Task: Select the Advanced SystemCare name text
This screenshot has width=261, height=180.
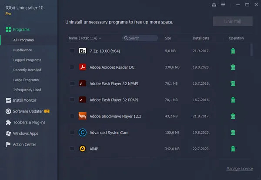Action: [109, 133]
